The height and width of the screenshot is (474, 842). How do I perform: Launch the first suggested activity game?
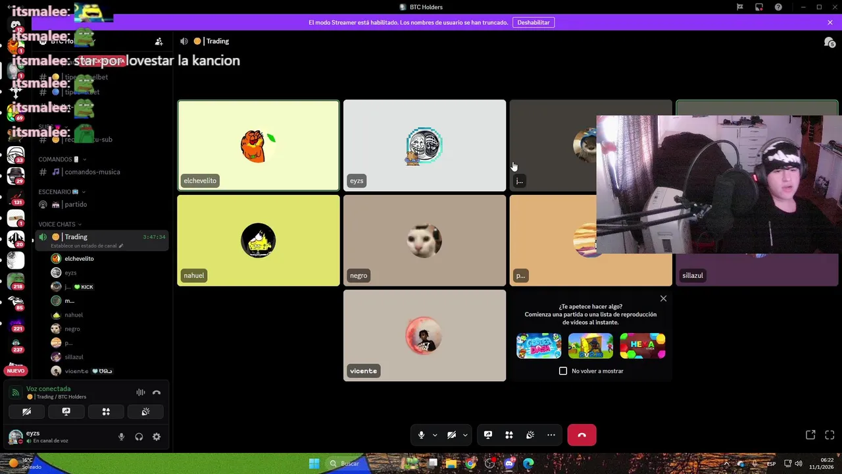[539, 346]
